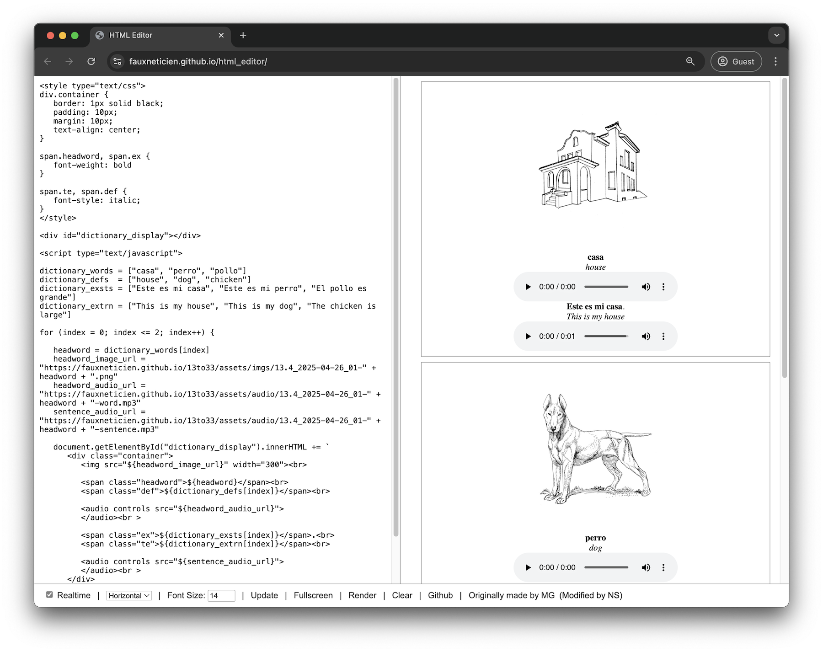Viewport: 823px width, 652px height.
Task: Click the code editor scrollbar
Action: point(396,307)
